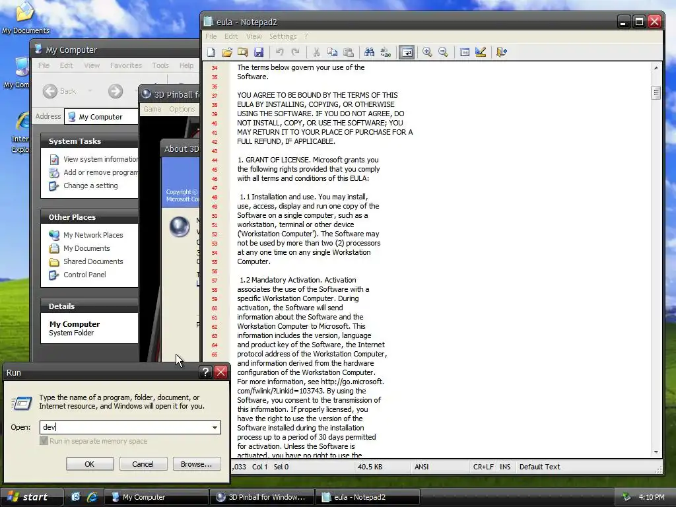Viewport: 676px width, 507px height.
Task: Click the Forward arrow in My Computer
Action: coord(116,91)
